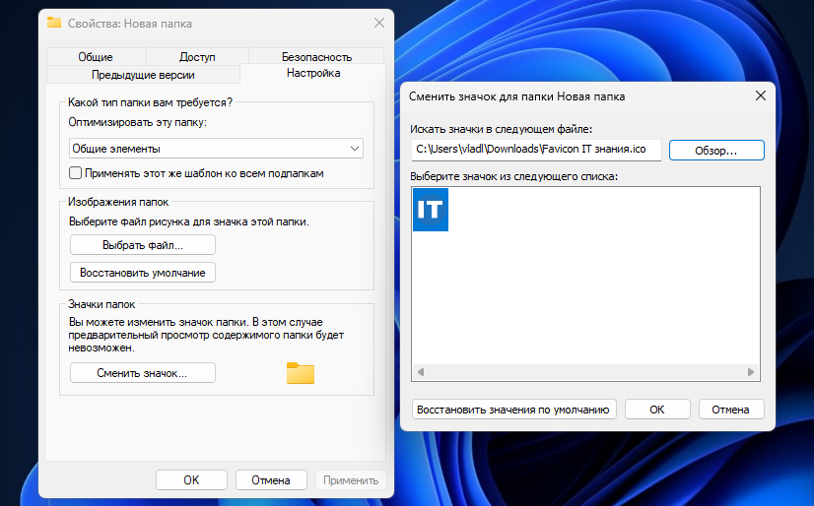This screenshot has height=506, width=814.
Task: Click the icon file path input field
Action: coord(536,150)
